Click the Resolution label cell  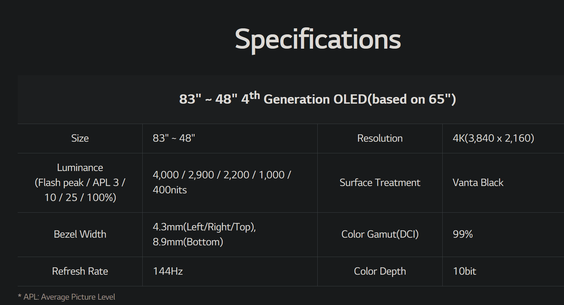[380, 138]
